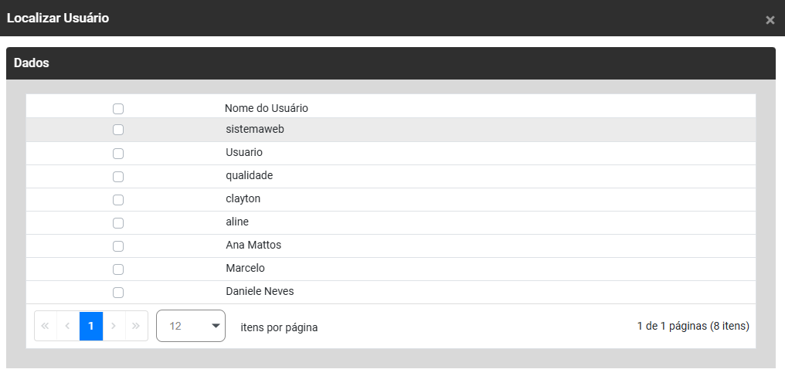
Task: Select the qualidade user checkbox
Action: 118,177
